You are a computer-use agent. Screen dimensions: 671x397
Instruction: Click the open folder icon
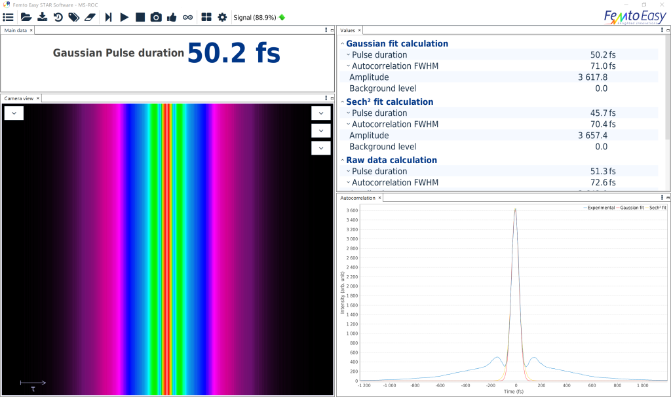click(x=26, y=17)
